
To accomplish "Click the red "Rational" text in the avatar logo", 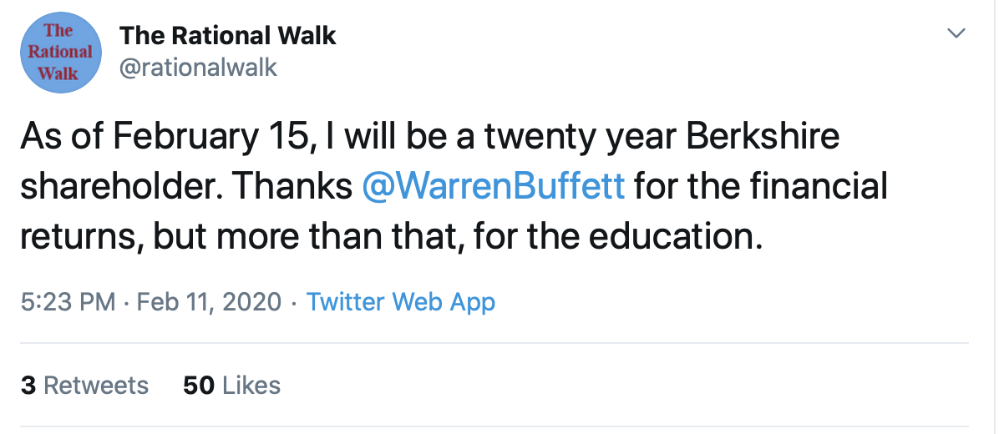I will (60, 51).
